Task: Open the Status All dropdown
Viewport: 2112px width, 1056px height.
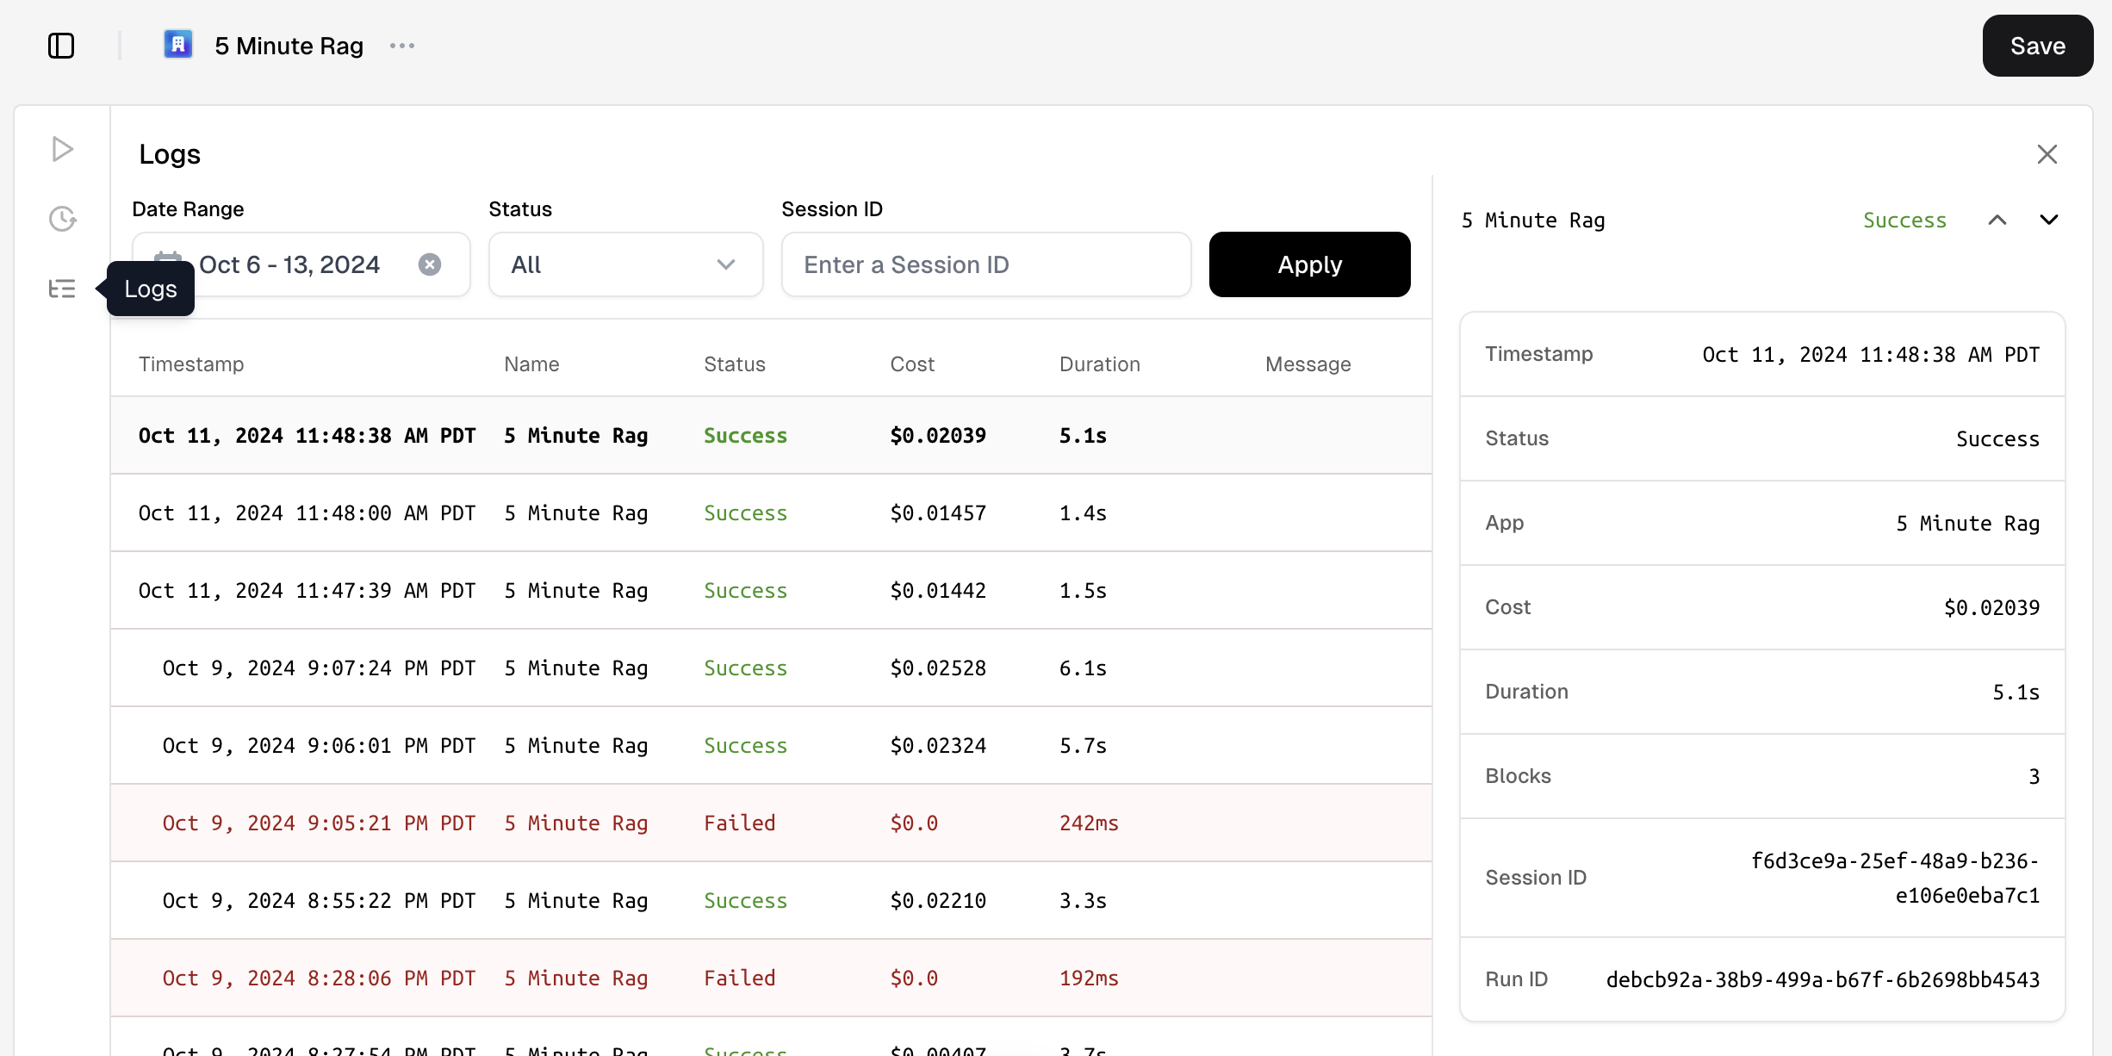Action: point(625,264)
